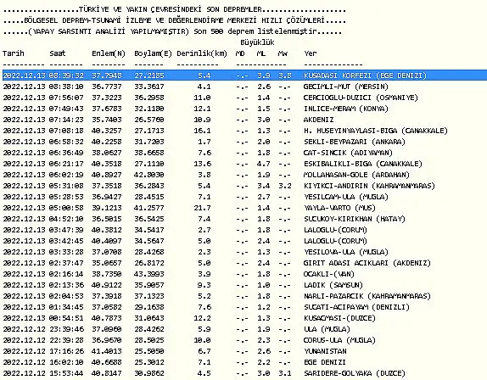This screenshot has height=380, width=487.
Task: Click the Derinlik(km) column header
Action: pos(202,53)
